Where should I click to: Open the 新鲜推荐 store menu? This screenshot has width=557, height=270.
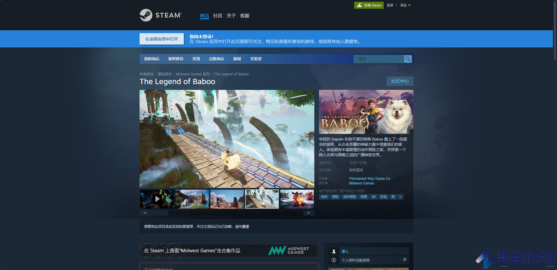(x=176, y=59)
